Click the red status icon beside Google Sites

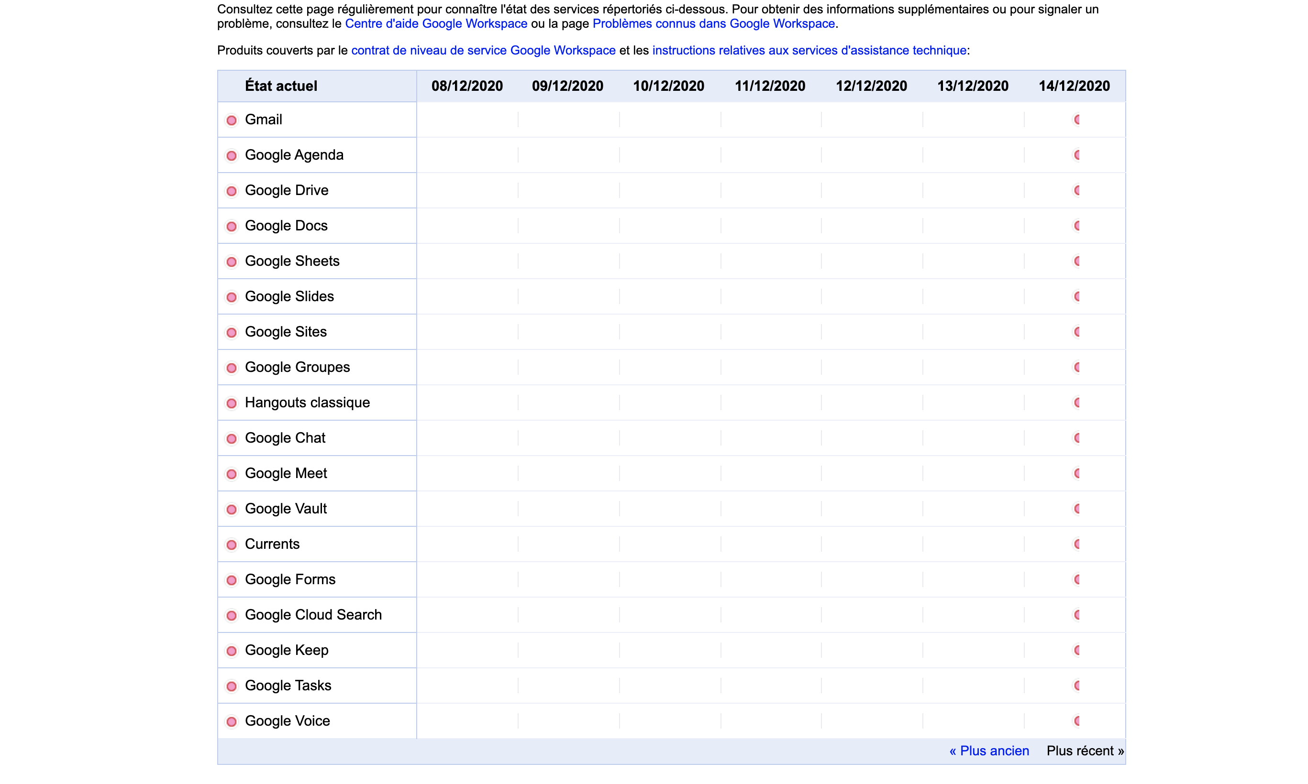(232, 333)
